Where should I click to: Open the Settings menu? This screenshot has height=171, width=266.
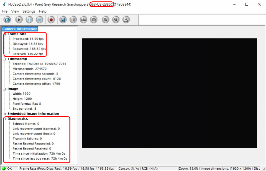[29, 11]
